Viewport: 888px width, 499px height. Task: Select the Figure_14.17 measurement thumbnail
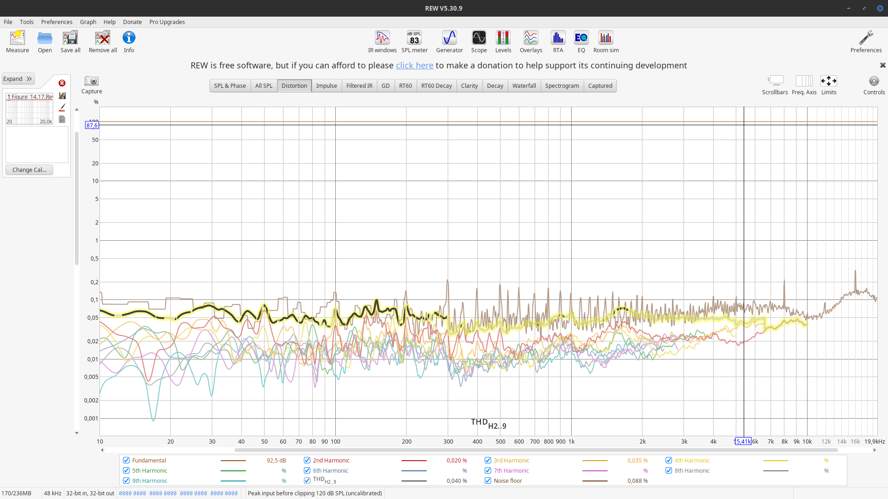tap(30, 109)
